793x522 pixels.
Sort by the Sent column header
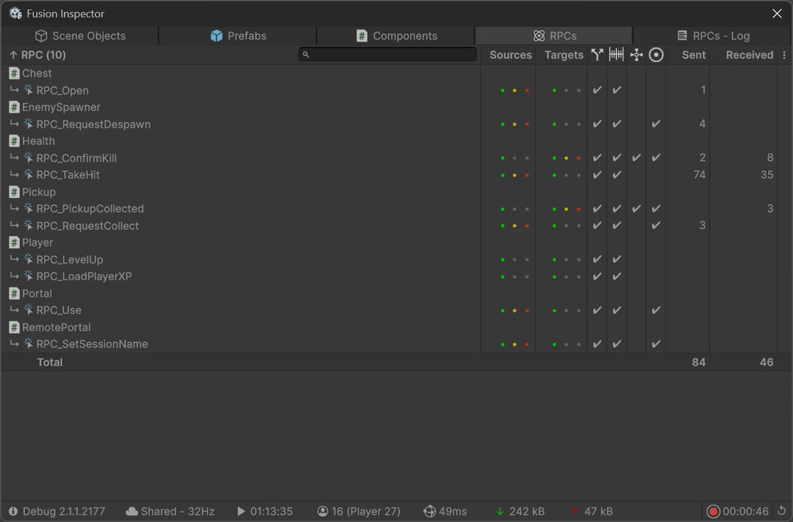693,55
